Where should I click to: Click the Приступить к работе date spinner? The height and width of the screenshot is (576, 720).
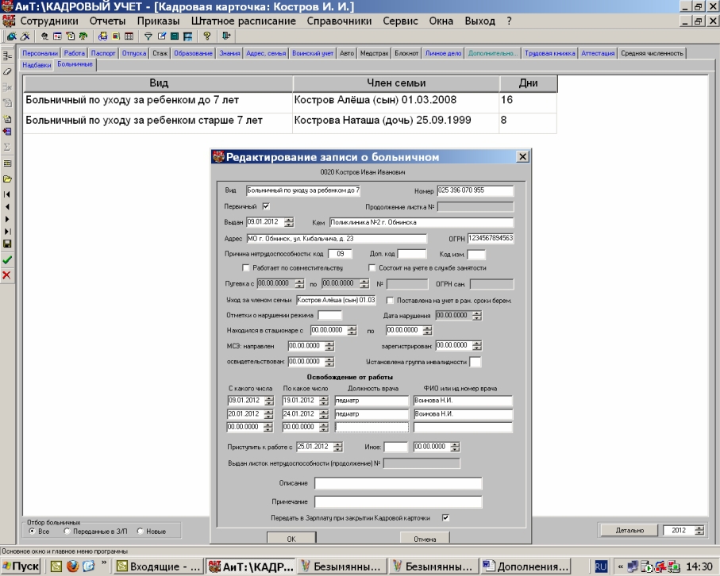[x=338, y=447]
